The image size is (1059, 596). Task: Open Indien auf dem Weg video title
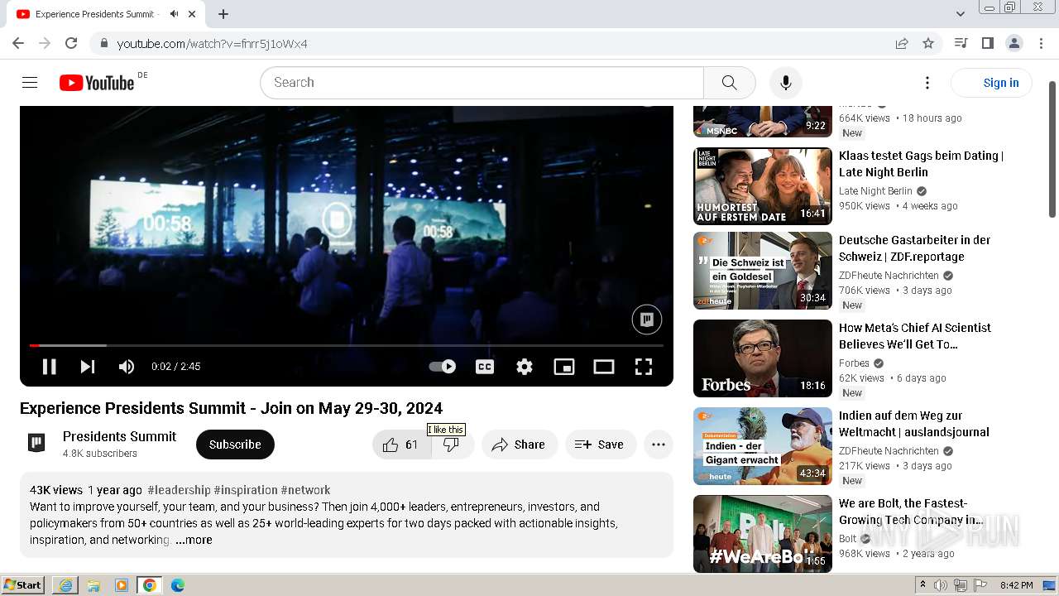point(914,424)
